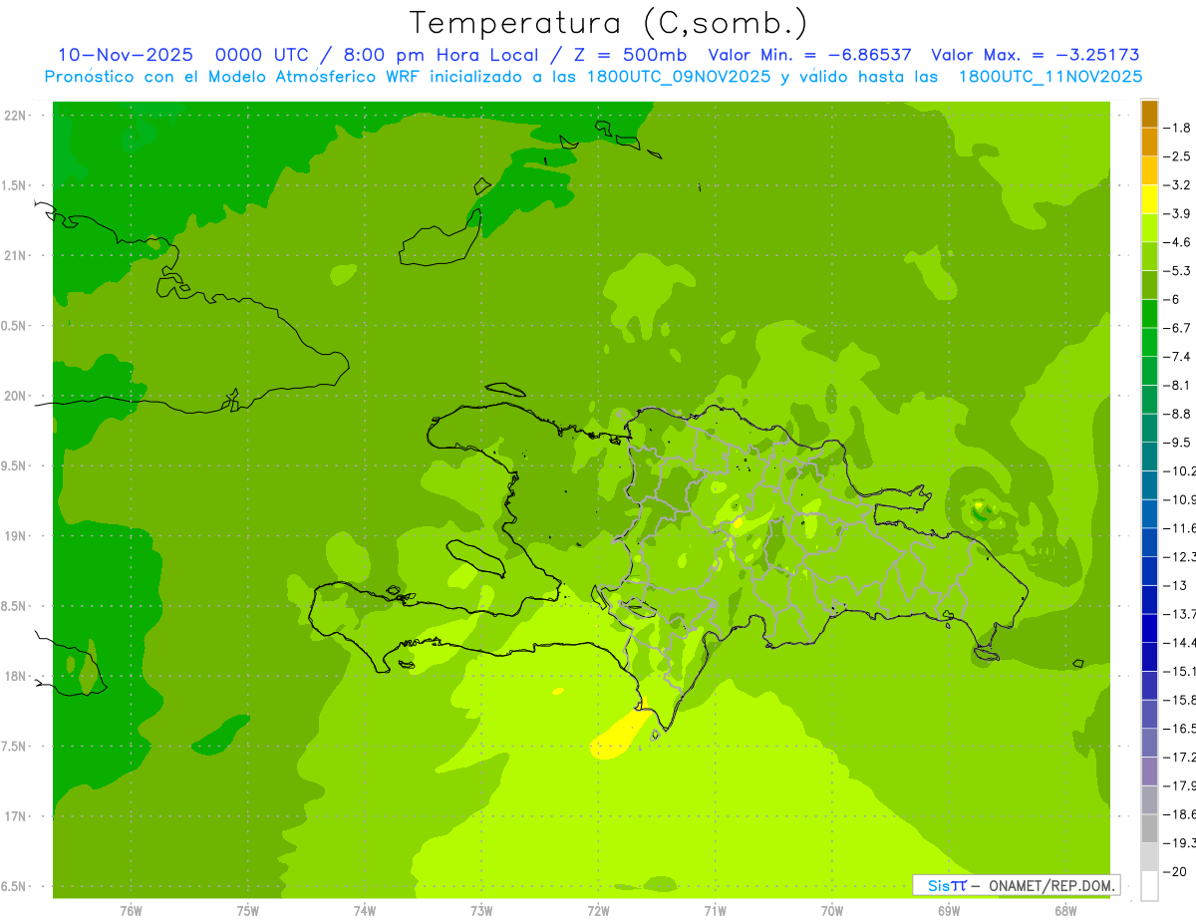Click the "-3.9" color scale label
1196x924 pixels.
[1178, 213]
